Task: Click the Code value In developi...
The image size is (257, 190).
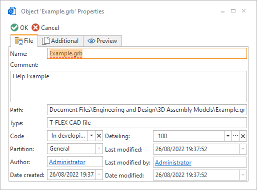Action: coord(68,136)
